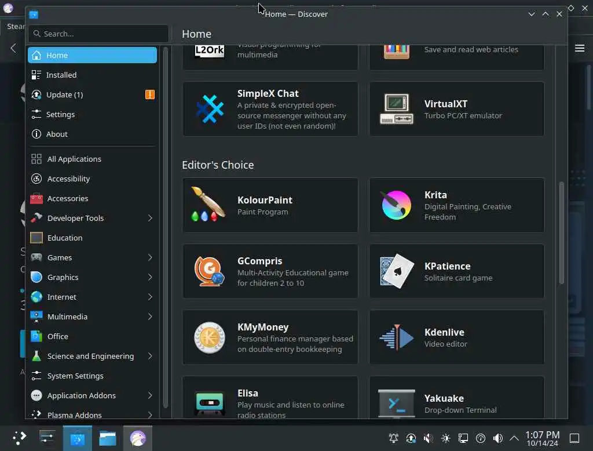
Task: Open the file manager in taskbar
Action: [x=107, y=438]
